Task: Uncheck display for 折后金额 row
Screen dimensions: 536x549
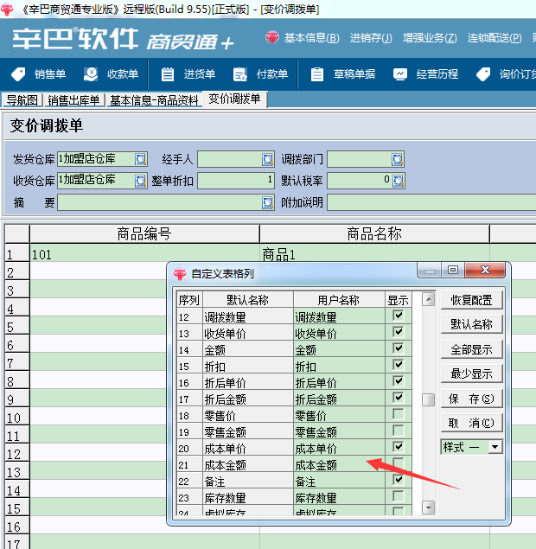Action: (398, 398)
